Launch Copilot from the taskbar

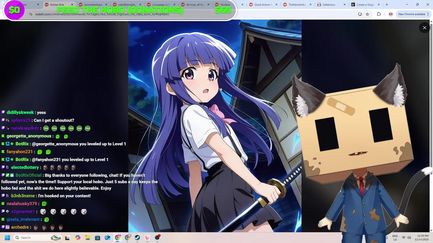coord(78,238)
